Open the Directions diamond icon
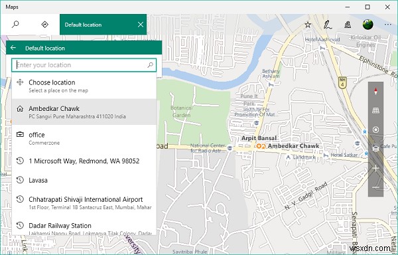 pyautogui.click(x=44, y=25)
